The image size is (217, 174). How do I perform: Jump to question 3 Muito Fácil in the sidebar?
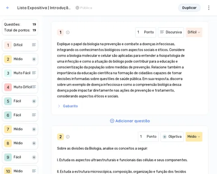click(x=20, y=73)
